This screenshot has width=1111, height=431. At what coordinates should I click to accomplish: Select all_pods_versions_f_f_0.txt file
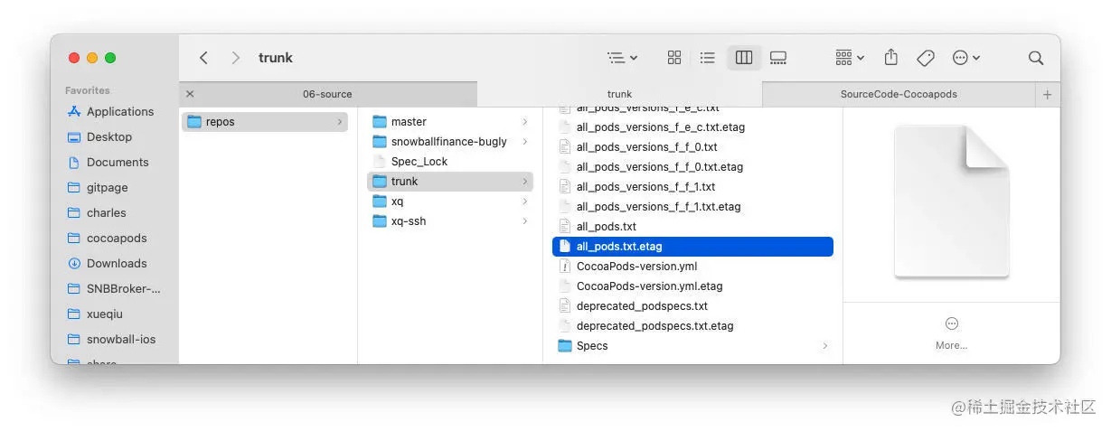(692, 147)
